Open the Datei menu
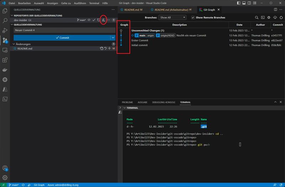The height and width of the screenshot is (187, 285). (12, 3)
